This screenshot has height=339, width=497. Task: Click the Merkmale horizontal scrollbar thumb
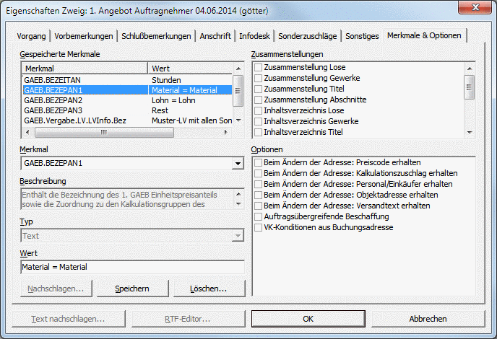pyautogui.click(x=104, y=132)
